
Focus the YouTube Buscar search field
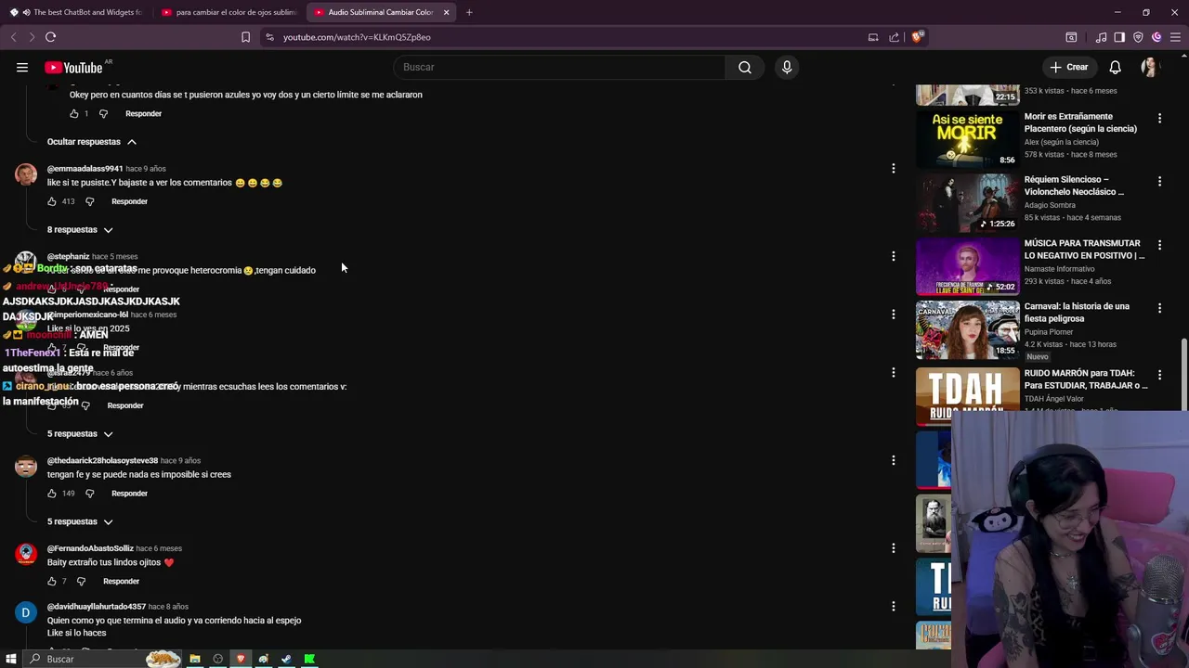[x=560, y=67]
